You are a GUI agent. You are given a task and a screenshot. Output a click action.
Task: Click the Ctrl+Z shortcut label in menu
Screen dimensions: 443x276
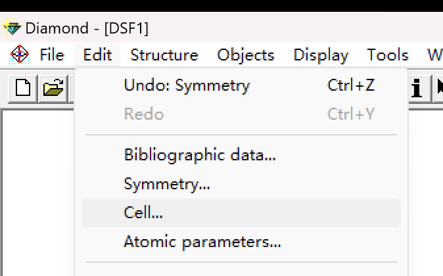click(x=351, y=85)
